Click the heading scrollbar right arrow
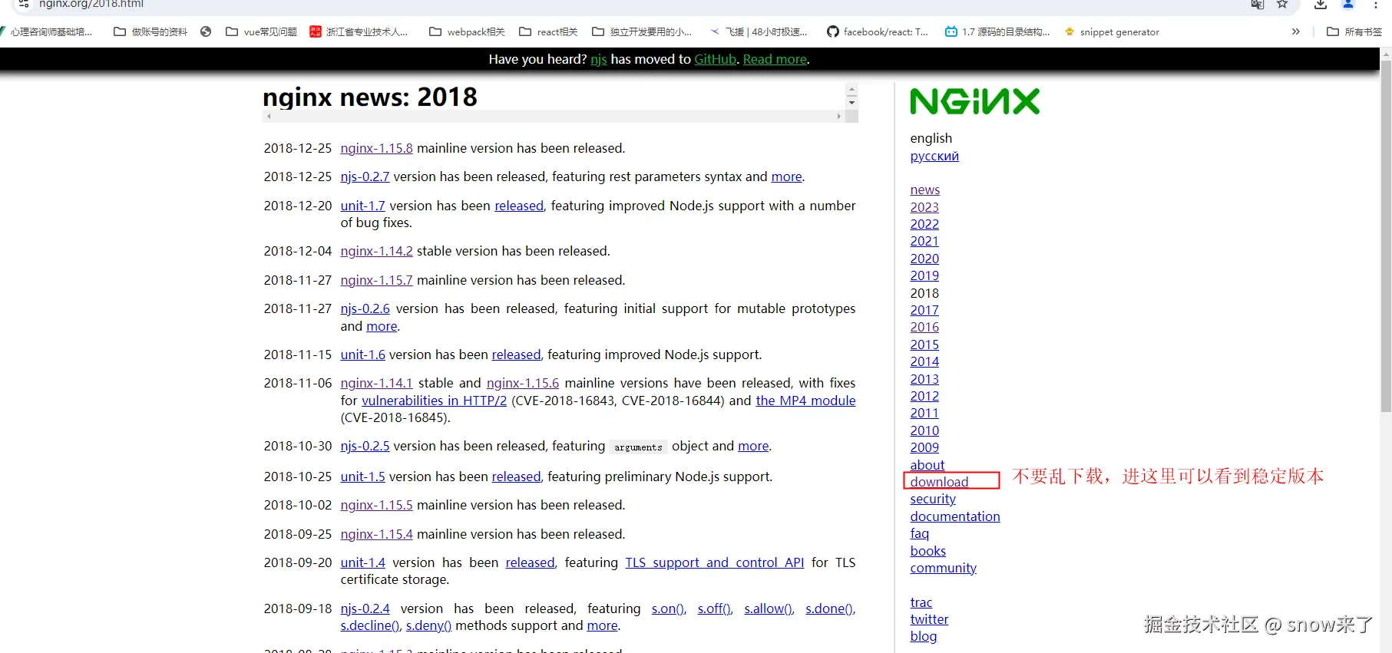The width and height of the screenshot is (1392, 653). point(838,117)
